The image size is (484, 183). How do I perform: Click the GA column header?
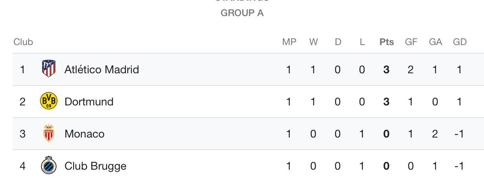pos(435,42)
